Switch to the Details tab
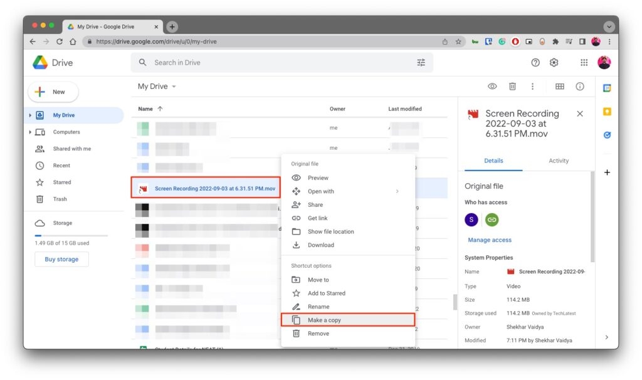 click(x=493, y=161)
